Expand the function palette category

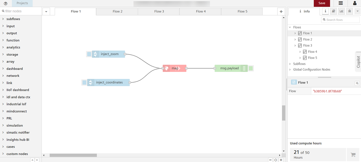[21, 40]
